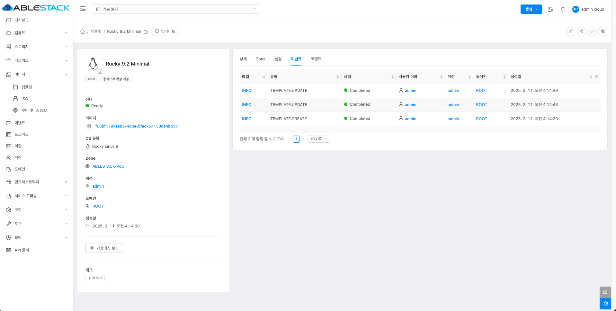Click the filter icon in the events table header

coord(596,77)
